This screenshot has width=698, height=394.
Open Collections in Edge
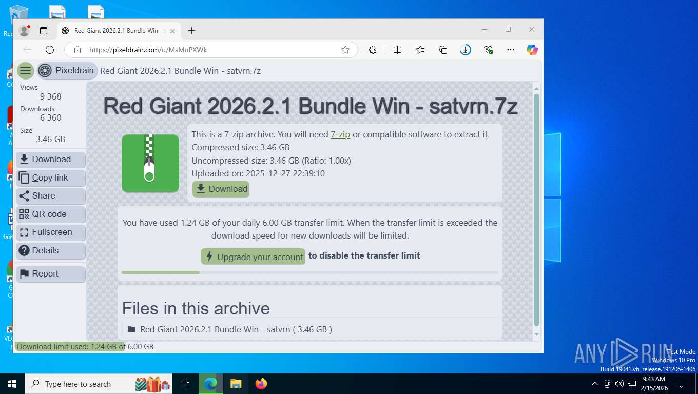pyautogui.click(x=443, y=50)
